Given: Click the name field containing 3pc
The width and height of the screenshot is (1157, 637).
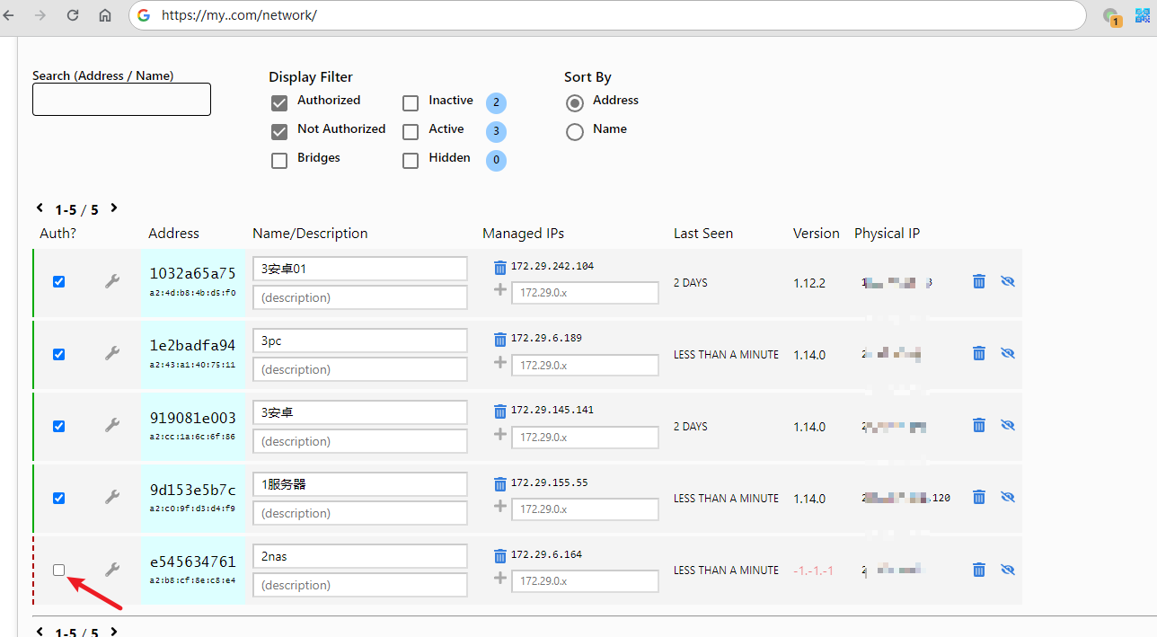Looking at the screenshot, I should click(359, 341).
